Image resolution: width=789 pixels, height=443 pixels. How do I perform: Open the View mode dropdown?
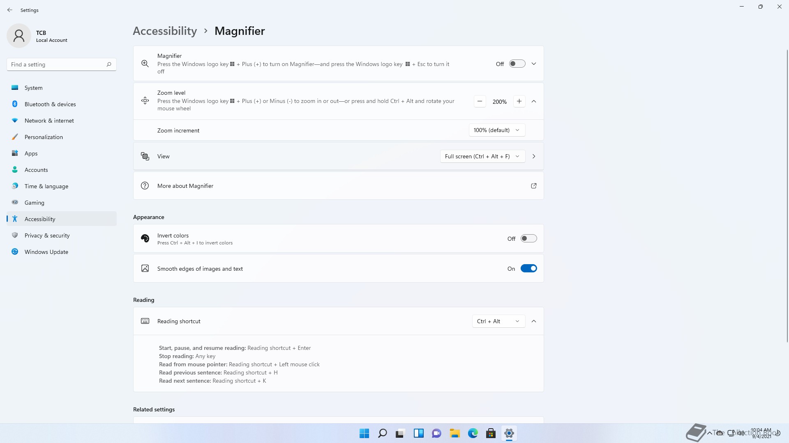[482, 156]
